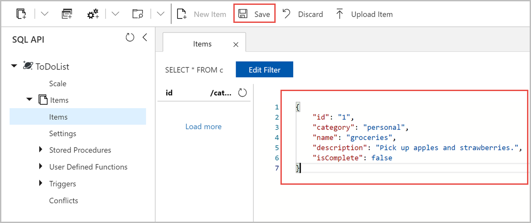
Task: Refresh the SQL API resource tree
Action: point(130,38)
